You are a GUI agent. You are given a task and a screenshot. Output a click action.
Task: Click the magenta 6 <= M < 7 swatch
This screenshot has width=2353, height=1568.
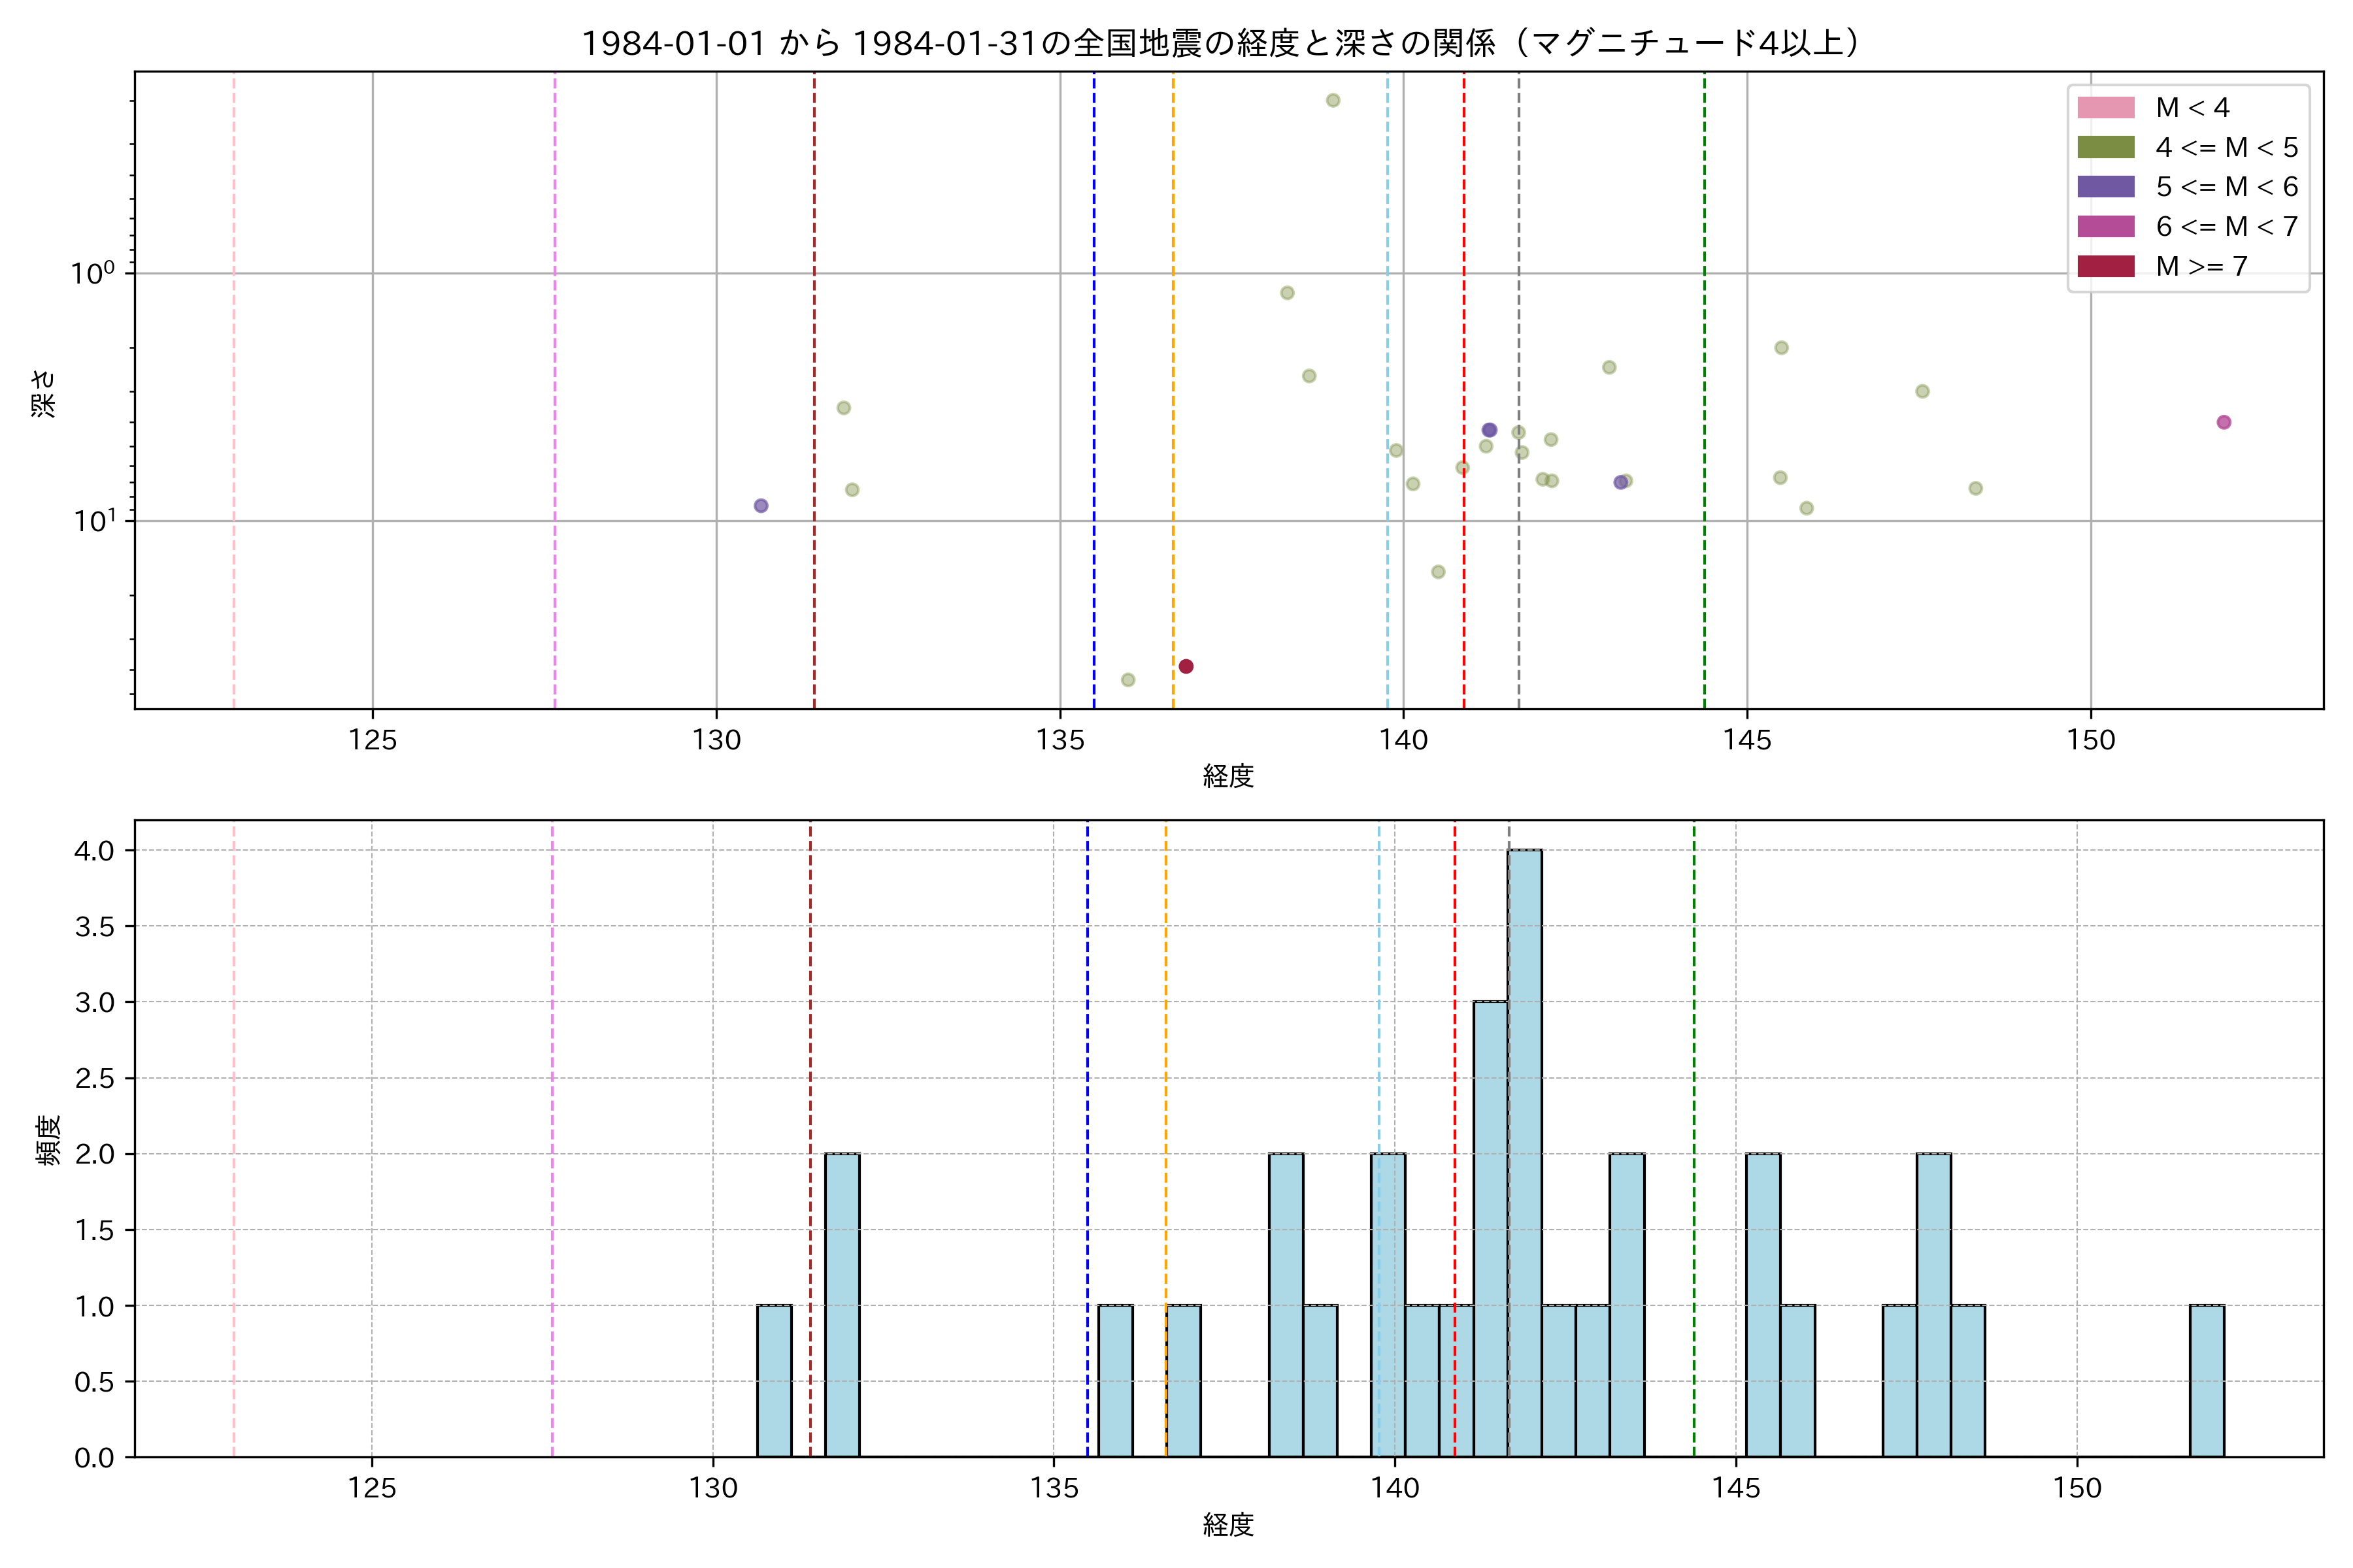pyautogui.click(x=2105, y=226)
